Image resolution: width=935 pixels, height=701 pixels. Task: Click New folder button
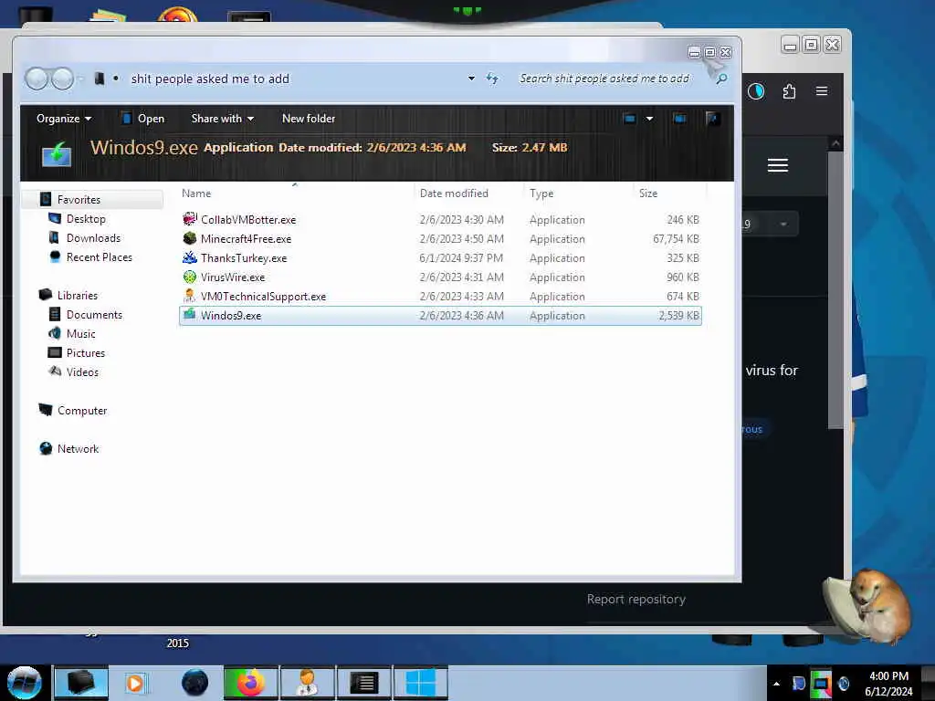[309, 119]
